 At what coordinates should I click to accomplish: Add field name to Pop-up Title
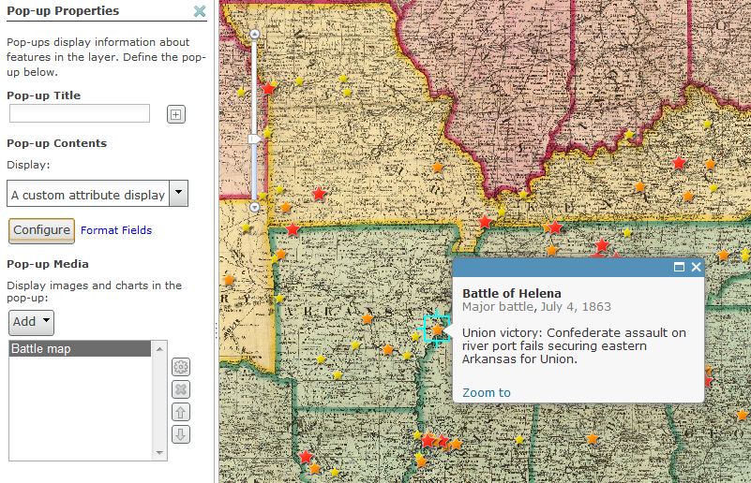tap(175, 114)
